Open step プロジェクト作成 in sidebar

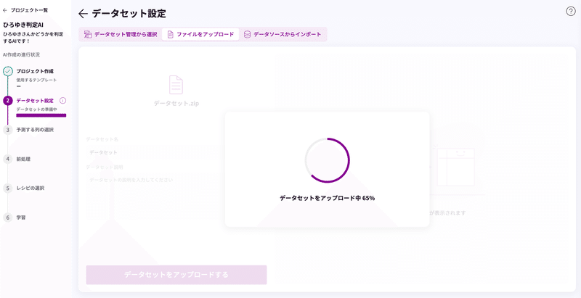tap(35, 71)
